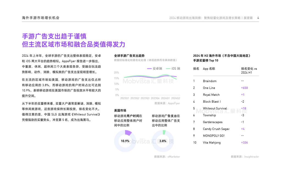The height and width of the screenshot is (180, 281).
Task: Click the Whiteout Survival table entry
Action: pyautogui.click(x=215, y=108)
